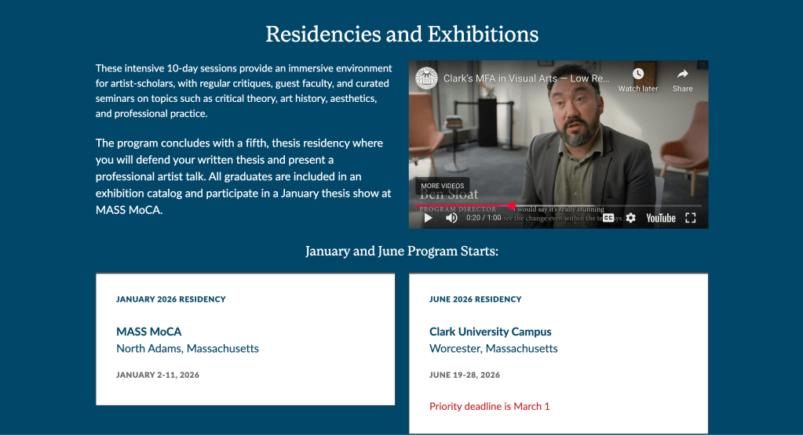803x435 pixels.
Task: Click the YouTube logo in the player
Action: coord(660,218)
